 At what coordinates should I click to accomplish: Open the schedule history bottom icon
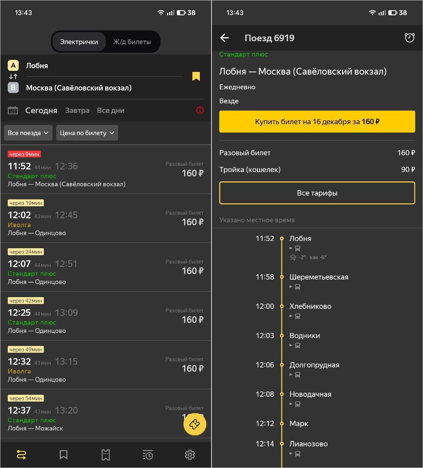tap(148, 455)
